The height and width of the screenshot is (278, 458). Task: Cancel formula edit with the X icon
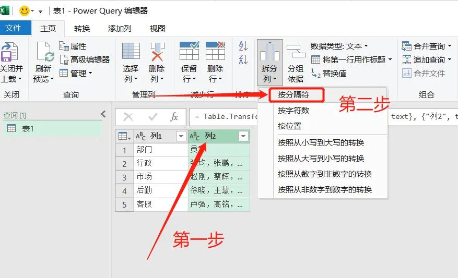point(128,117)
